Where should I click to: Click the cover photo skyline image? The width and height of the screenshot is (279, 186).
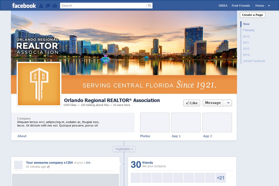click(124, 43)
